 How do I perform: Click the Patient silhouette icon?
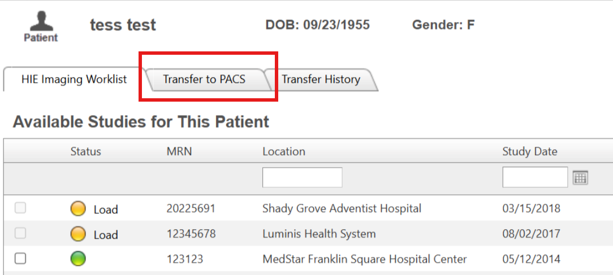coord(41,21)
